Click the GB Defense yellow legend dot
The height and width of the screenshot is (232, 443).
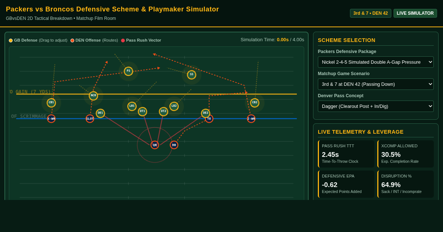coord(11,41)
